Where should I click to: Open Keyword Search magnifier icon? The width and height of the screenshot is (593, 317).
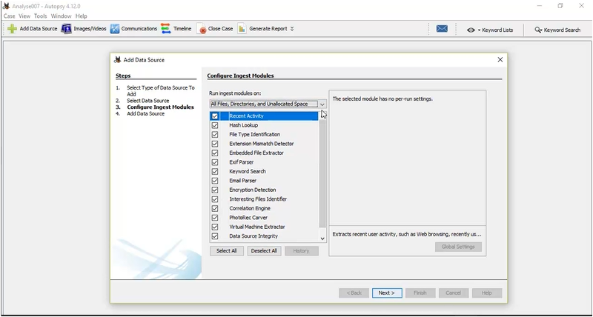tap(538, 30)
